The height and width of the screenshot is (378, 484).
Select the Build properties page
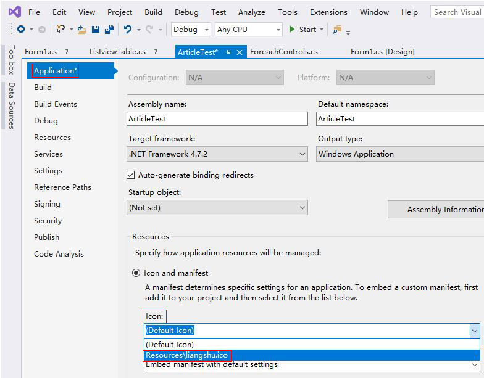(43, 88)
